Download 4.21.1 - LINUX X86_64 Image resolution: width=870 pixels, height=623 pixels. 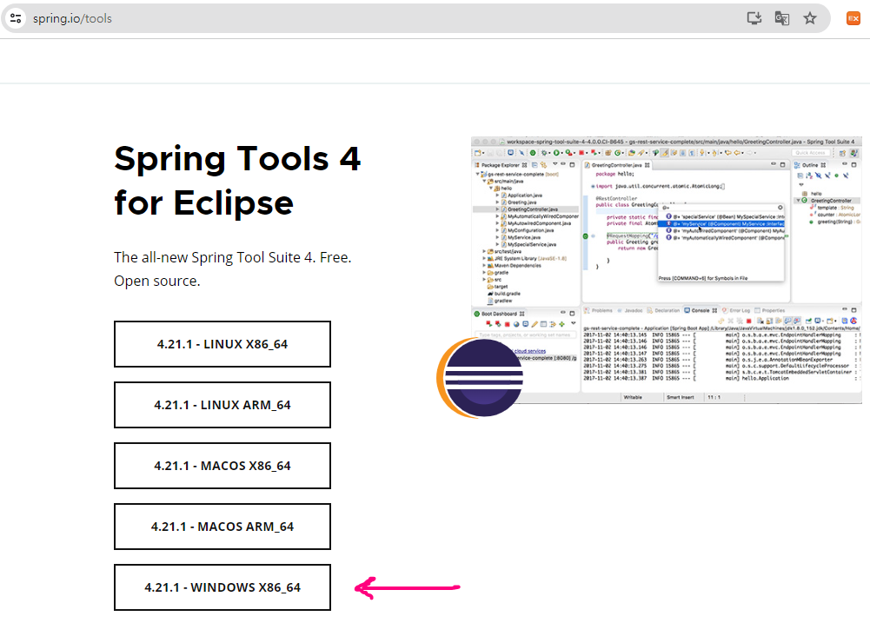[222, 344]
